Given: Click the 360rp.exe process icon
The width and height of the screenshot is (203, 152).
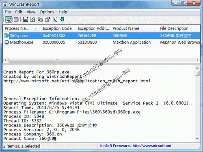Looking at the screenshot, I should click(x=6, y=36).
